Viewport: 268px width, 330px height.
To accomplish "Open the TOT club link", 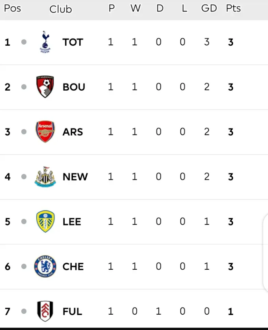I will (x=73, y=42).
